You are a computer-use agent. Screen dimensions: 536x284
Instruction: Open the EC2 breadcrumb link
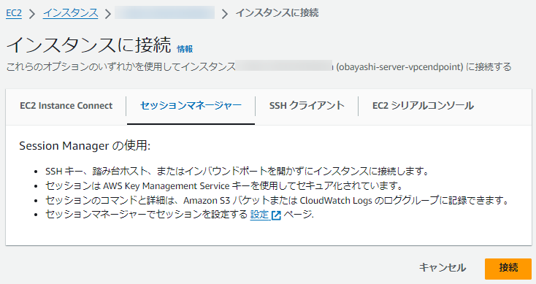point(14,13)
